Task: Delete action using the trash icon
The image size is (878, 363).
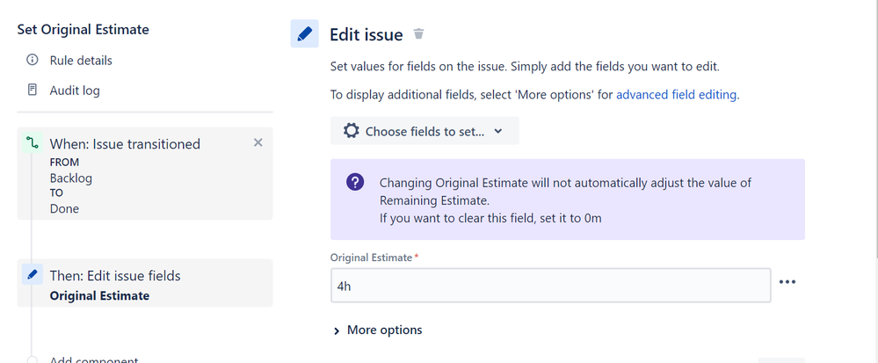Action: coord(419,34)
